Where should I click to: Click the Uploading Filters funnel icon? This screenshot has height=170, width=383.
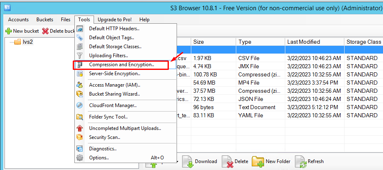point(80,56)
